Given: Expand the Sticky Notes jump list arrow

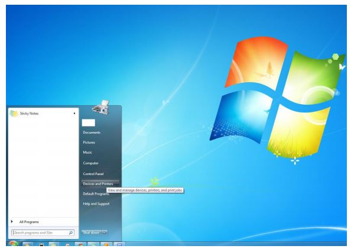Looking at the screenshot, I should click(74, 114).
